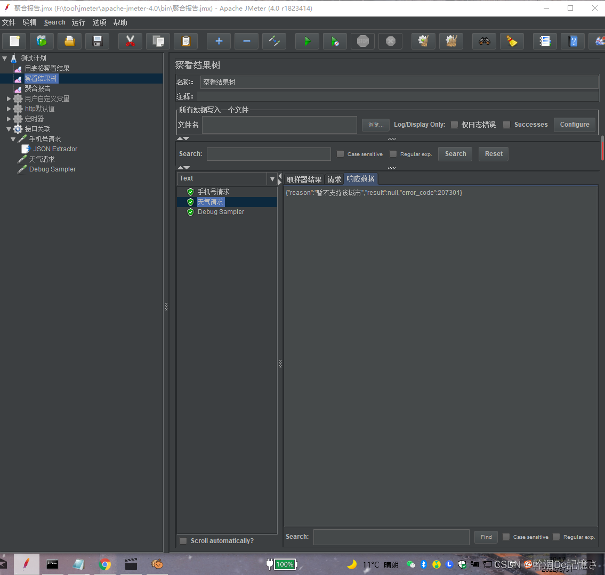Click the 名称 input field
The image size is (605, 575).
pyautogui.click(x=399, y=82)
